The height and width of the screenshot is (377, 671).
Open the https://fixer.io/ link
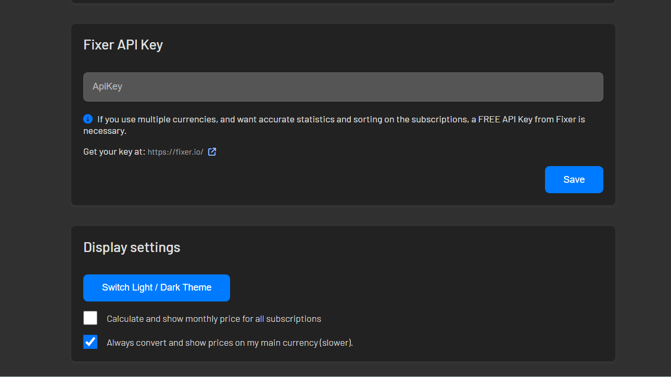(175, 152)
